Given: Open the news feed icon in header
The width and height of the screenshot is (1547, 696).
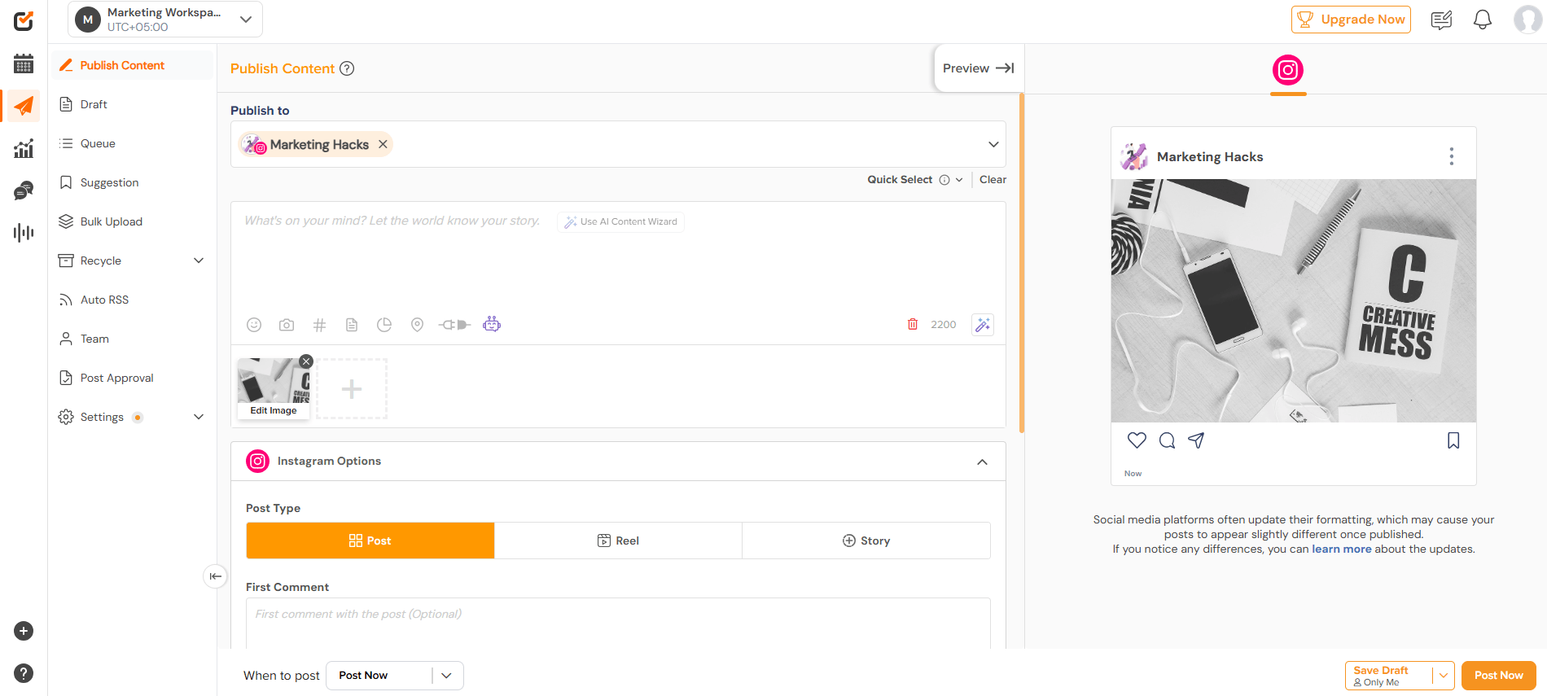Looking at the screenshot, I should [1441, 20].
